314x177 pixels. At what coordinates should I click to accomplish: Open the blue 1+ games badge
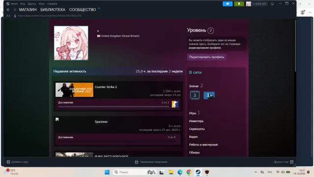(209, 95)
